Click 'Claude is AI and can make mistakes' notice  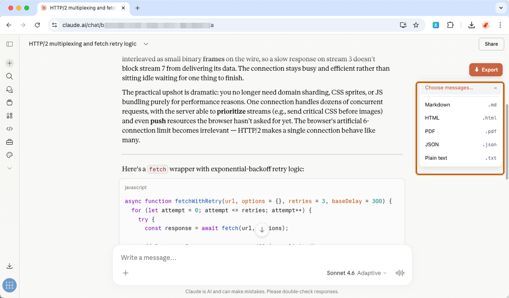(262, 292)
